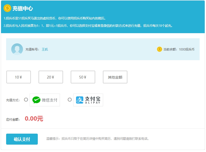The width and height of the screenshot is (206, 152).
Task: Click the 充值中心 header title
Action: [x=23, y=8]
